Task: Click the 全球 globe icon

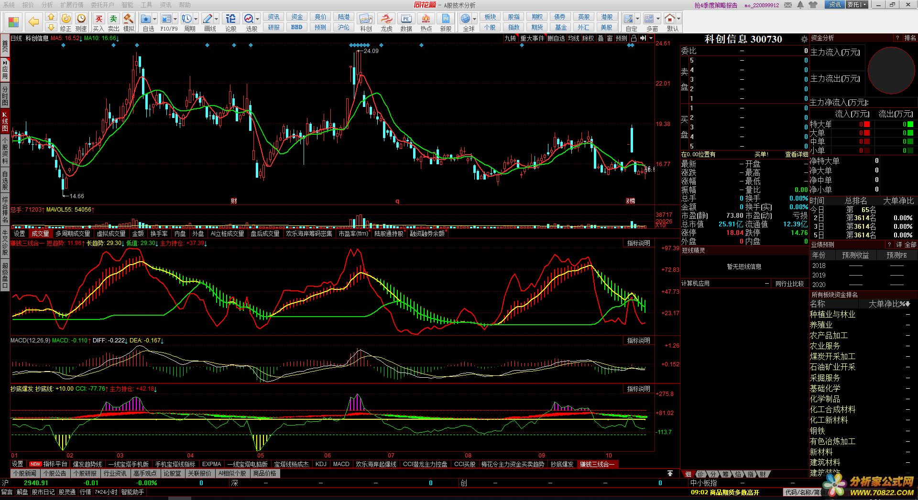Action: click(x=466, y=19)
